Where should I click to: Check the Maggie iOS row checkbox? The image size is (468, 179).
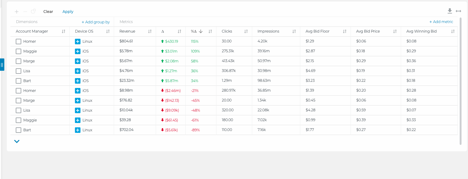(18, 51)
